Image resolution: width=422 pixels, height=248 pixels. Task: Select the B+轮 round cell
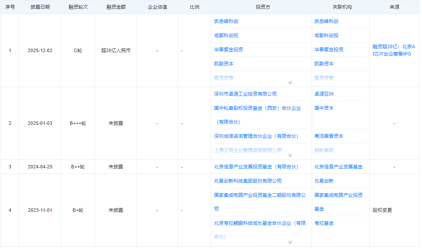[x=78, y=211]
